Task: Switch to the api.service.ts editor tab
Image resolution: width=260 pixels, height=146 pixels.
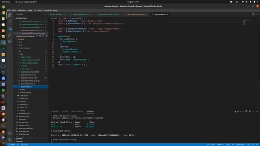Action: (x=58, y=15)
